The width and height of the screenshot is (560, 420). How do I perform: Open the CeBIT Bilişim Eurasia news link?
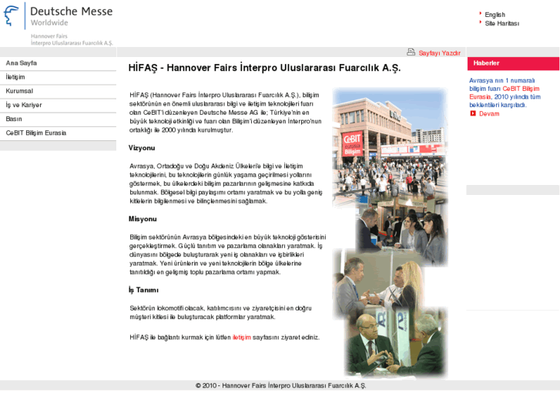(x=505, y=92)
